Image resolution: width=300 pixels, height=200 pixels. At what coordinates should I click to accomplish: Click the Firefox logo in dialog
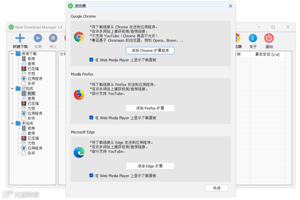tap(79, 95)
